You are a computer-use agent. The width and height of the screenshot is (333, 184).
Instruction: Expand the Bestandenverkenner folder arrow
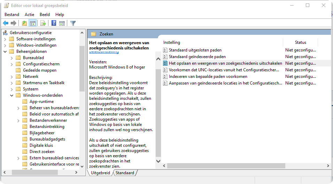pos(18,120)
